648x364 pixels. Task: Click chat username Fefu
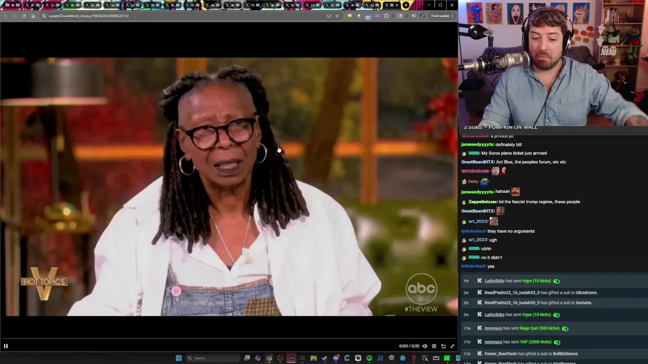[473, 181]
